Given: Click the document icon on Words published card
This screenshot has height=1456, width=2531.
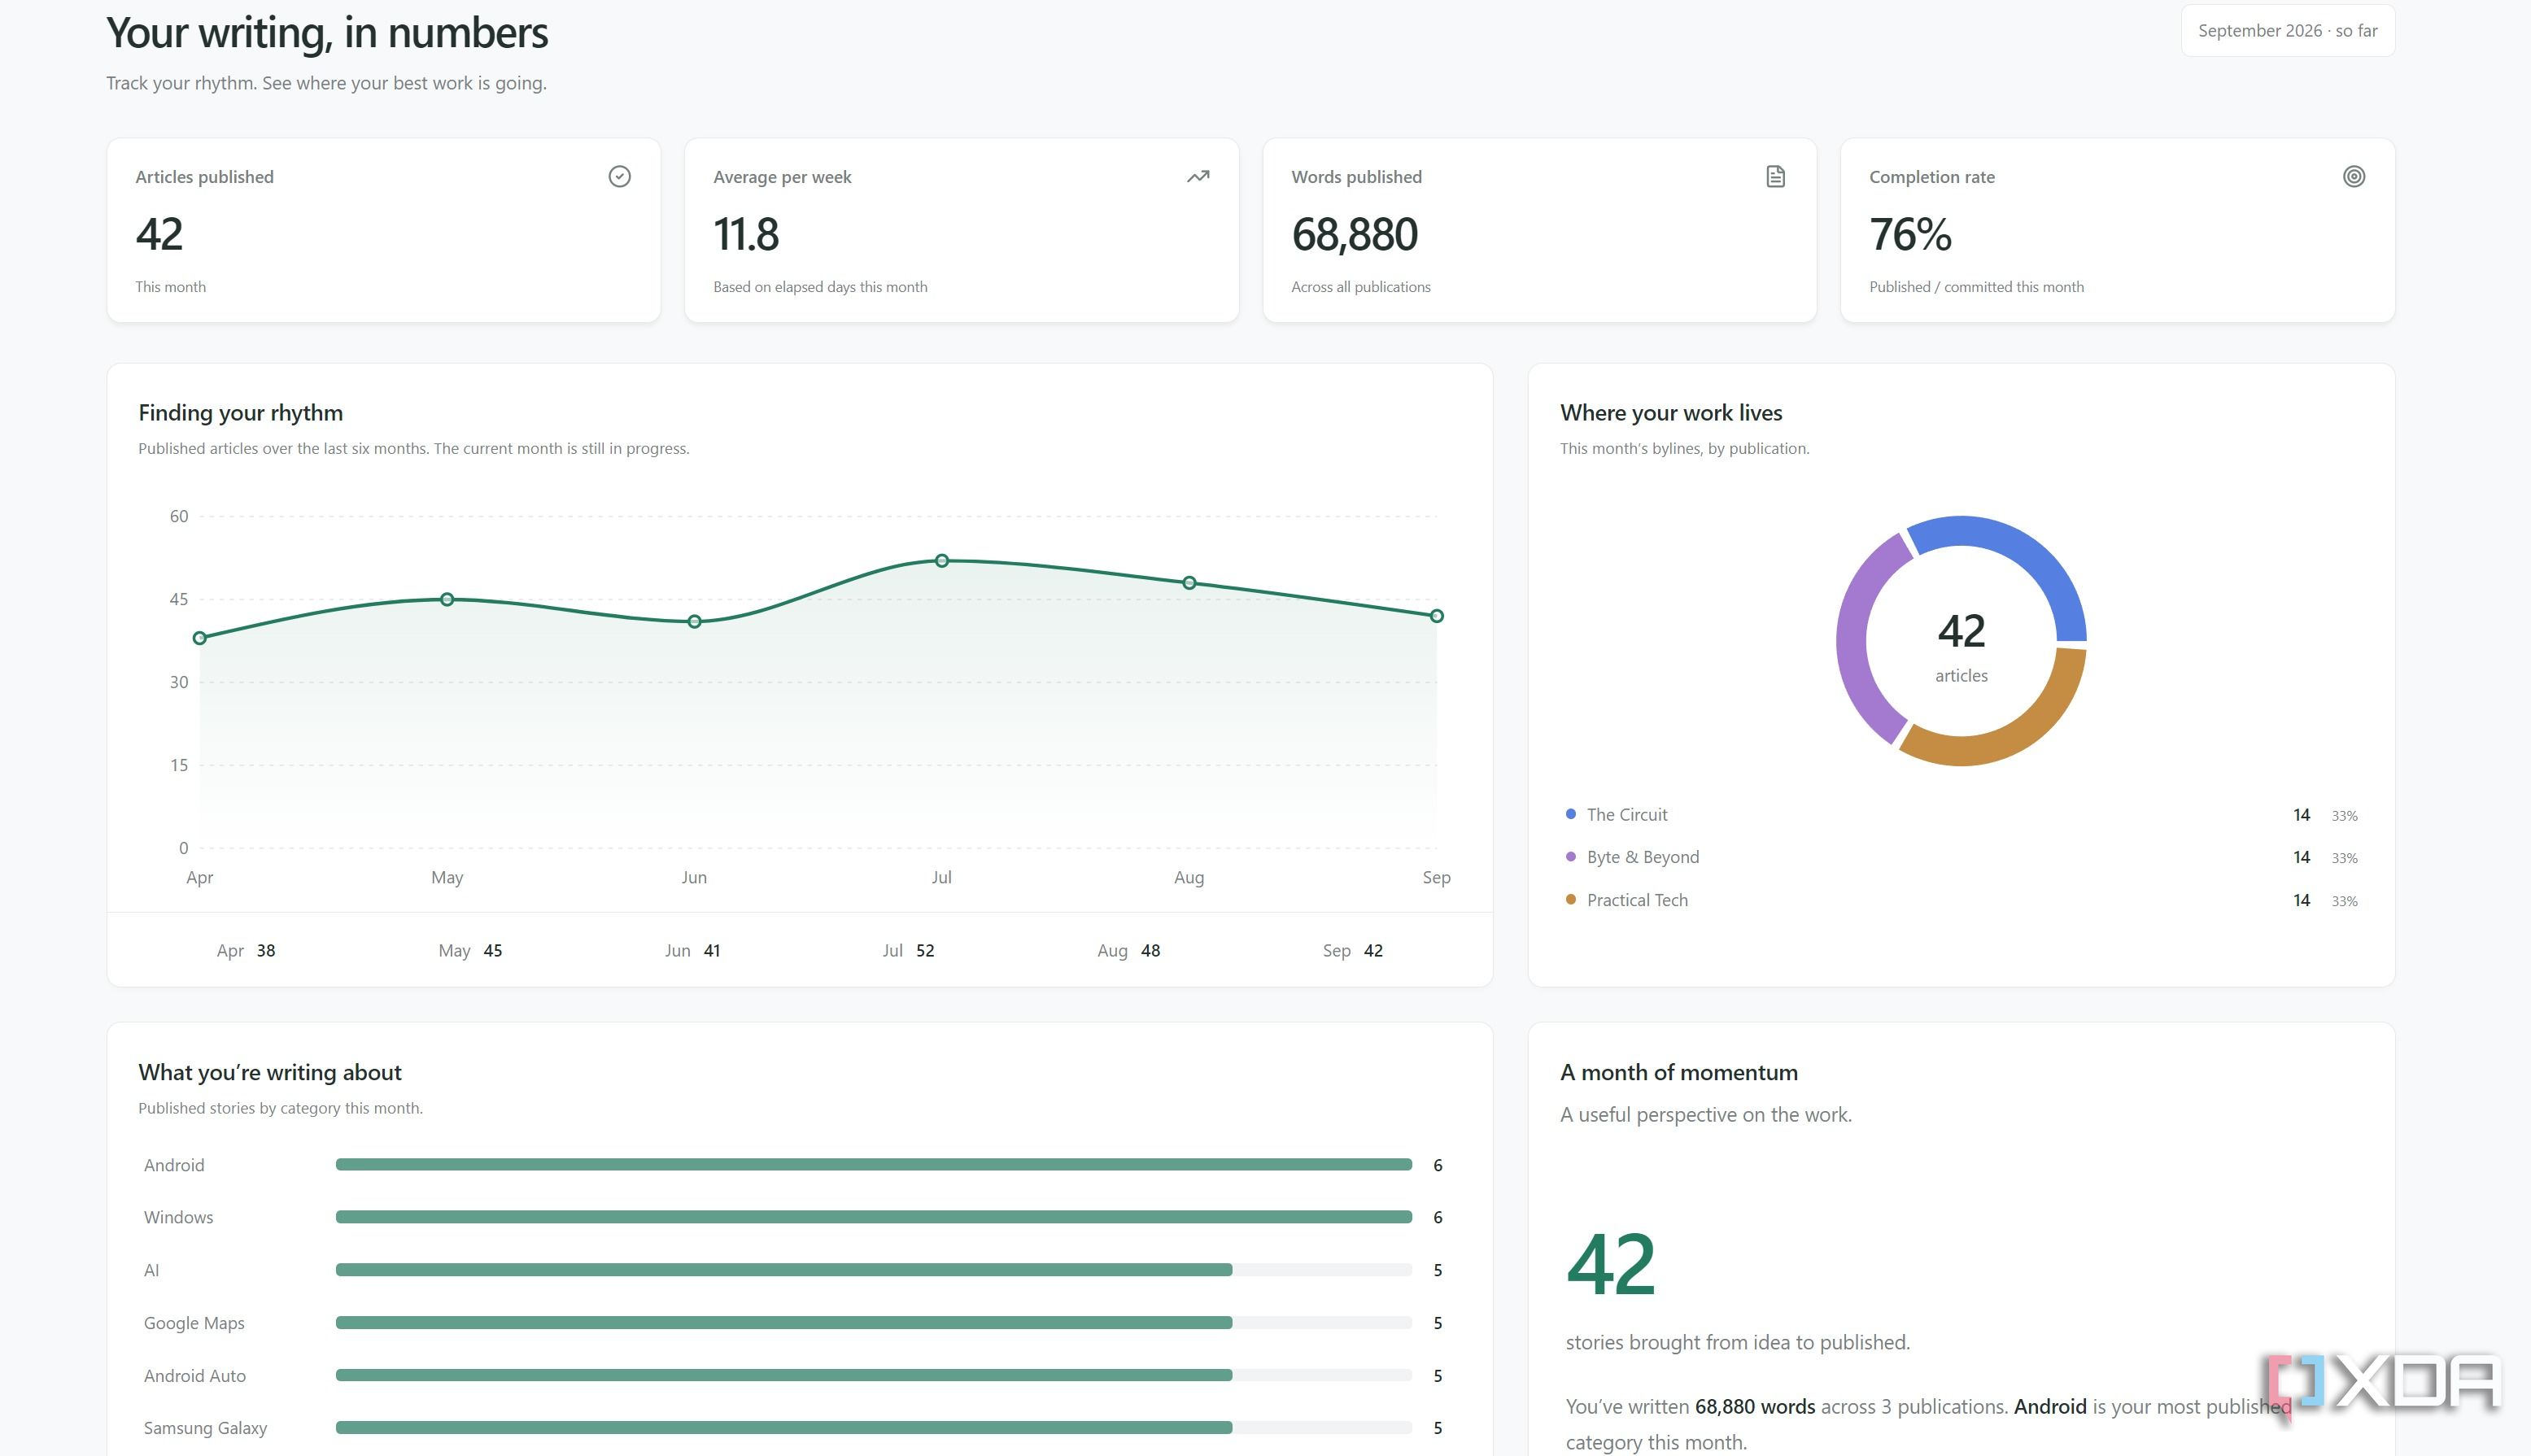Looking at the screenshot, I should (x=1775, y=176).
